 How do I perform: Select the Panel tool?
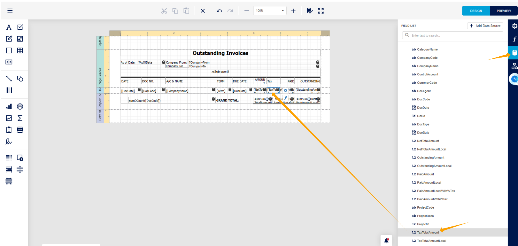pyautogui.click(x=9, y=50)
